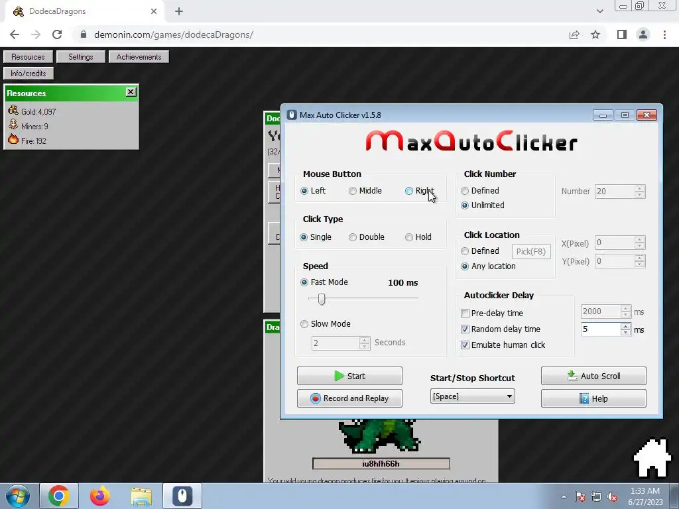Open the game Settings menu
The width and height of the screenshot is (679, 509).
click(x=80, y=57)
